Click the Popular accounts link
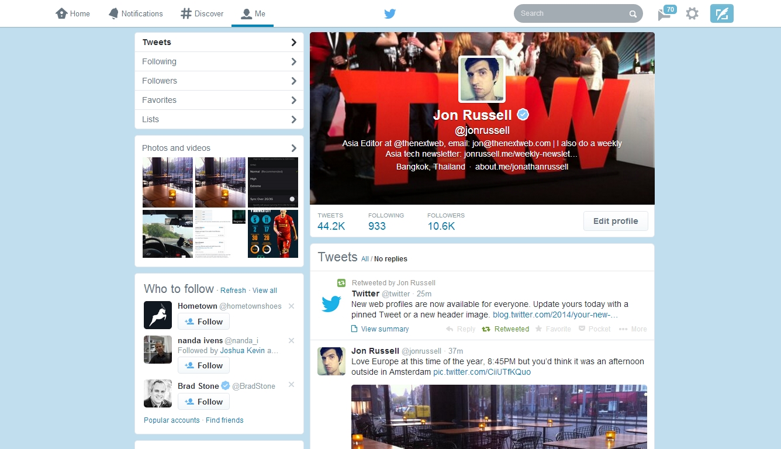 (172, 420)
